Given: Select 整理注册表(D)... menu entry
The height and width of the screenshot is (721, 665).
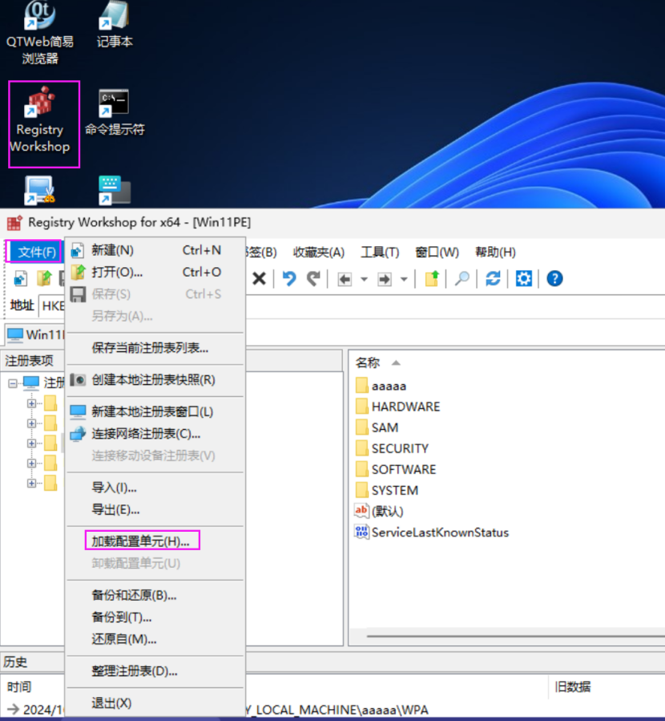Looking at the screenshot, I should pyautogui.click(x=155, y=671).
